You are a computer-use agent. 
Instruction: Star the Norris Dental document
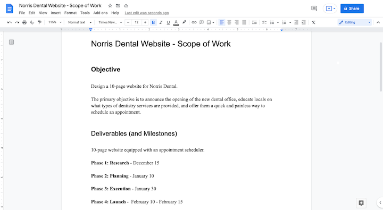click(x=110, y=6)
